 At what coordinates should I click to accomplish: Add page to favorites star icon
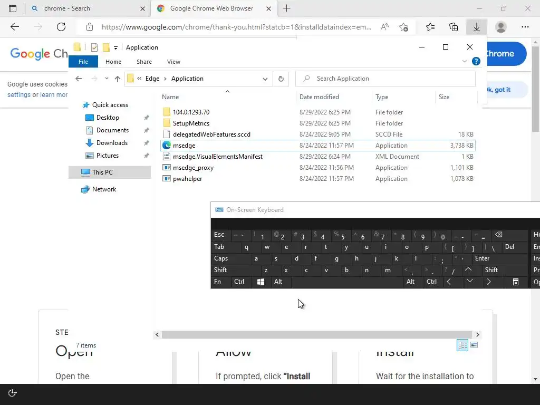403,27
